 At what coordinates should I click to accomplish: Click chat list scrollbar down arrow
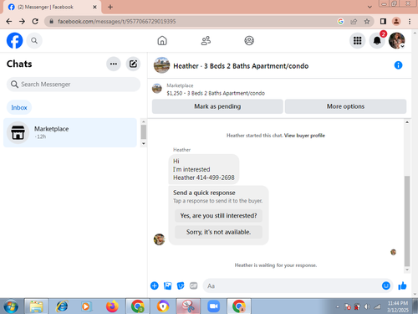[x=144, y=143]
